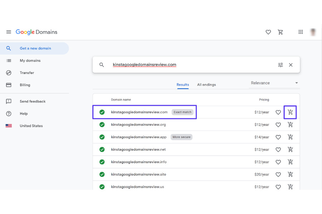Screen dimensions: 322x214
Task: Change the United States country selector
Action: pos(31,126)
